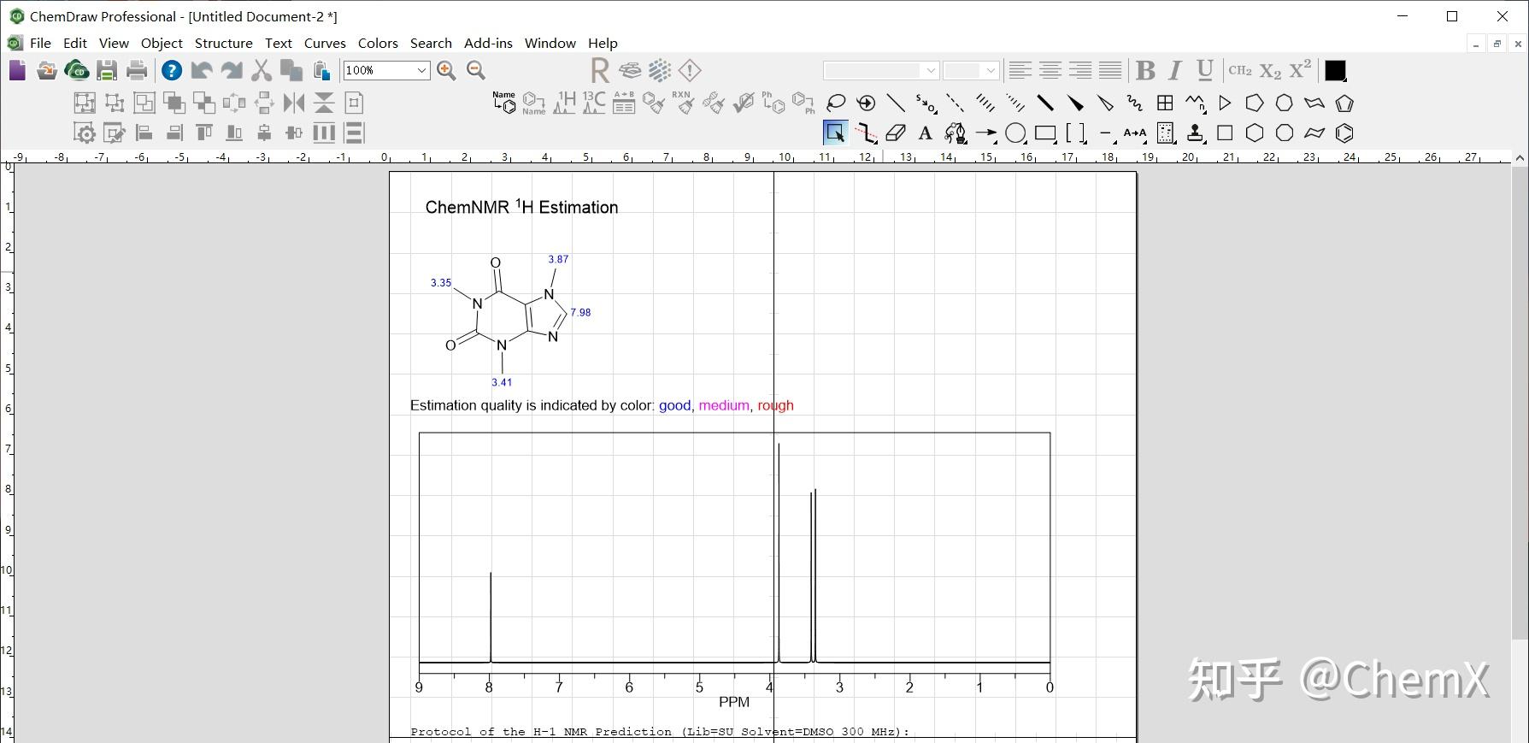
Task: Toggle Bold text formatting
Action: 1146,71
